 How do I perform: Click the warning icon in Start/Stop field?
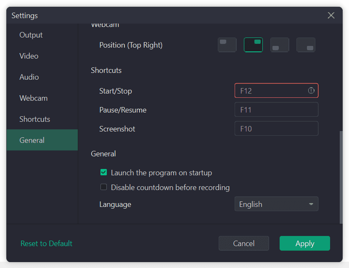point(311,91)
